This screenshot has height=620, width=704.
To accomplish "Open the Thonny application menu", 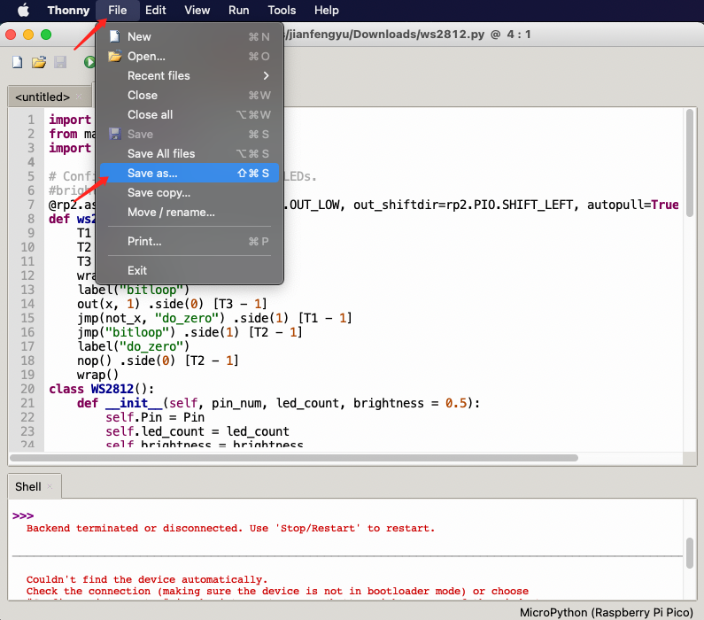I will pyautogui.click(x=68, y=10).
